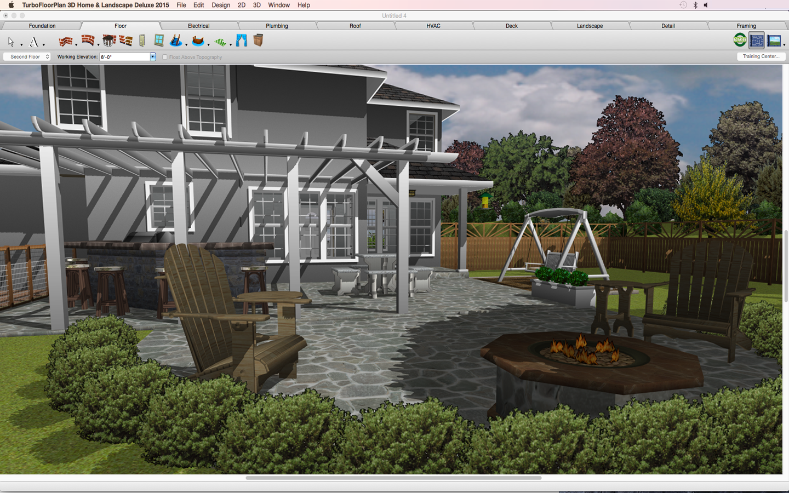Image resolution: width=789 pixels, height=493 pixels.
Task: Switch to the Detail tab
Action: 668,26
